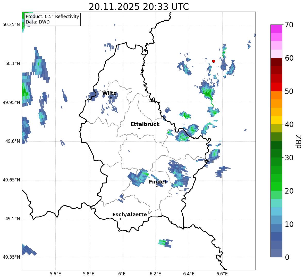
Task: Click the radar echo south of the border near 6.25°E
Action: click(165, 243)
